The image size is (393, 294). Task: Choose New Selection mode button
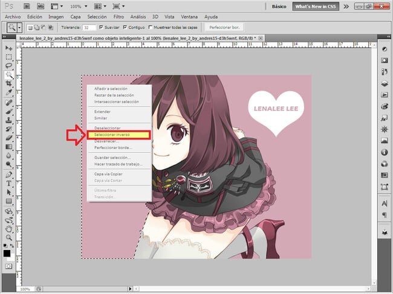[x=30, y=28]
